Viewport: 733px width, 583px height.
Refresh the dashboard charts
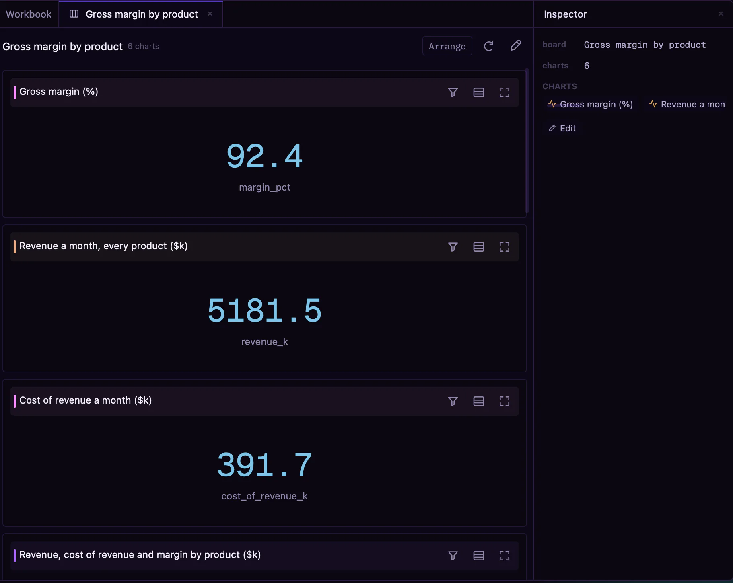(488, 46)
